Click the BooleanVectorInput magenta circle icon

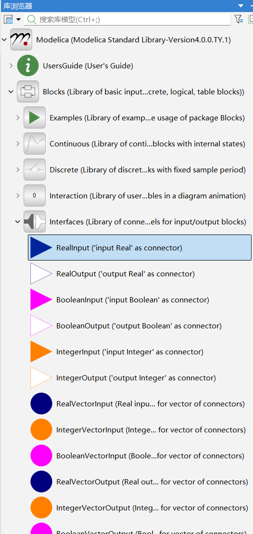(41, 456)
